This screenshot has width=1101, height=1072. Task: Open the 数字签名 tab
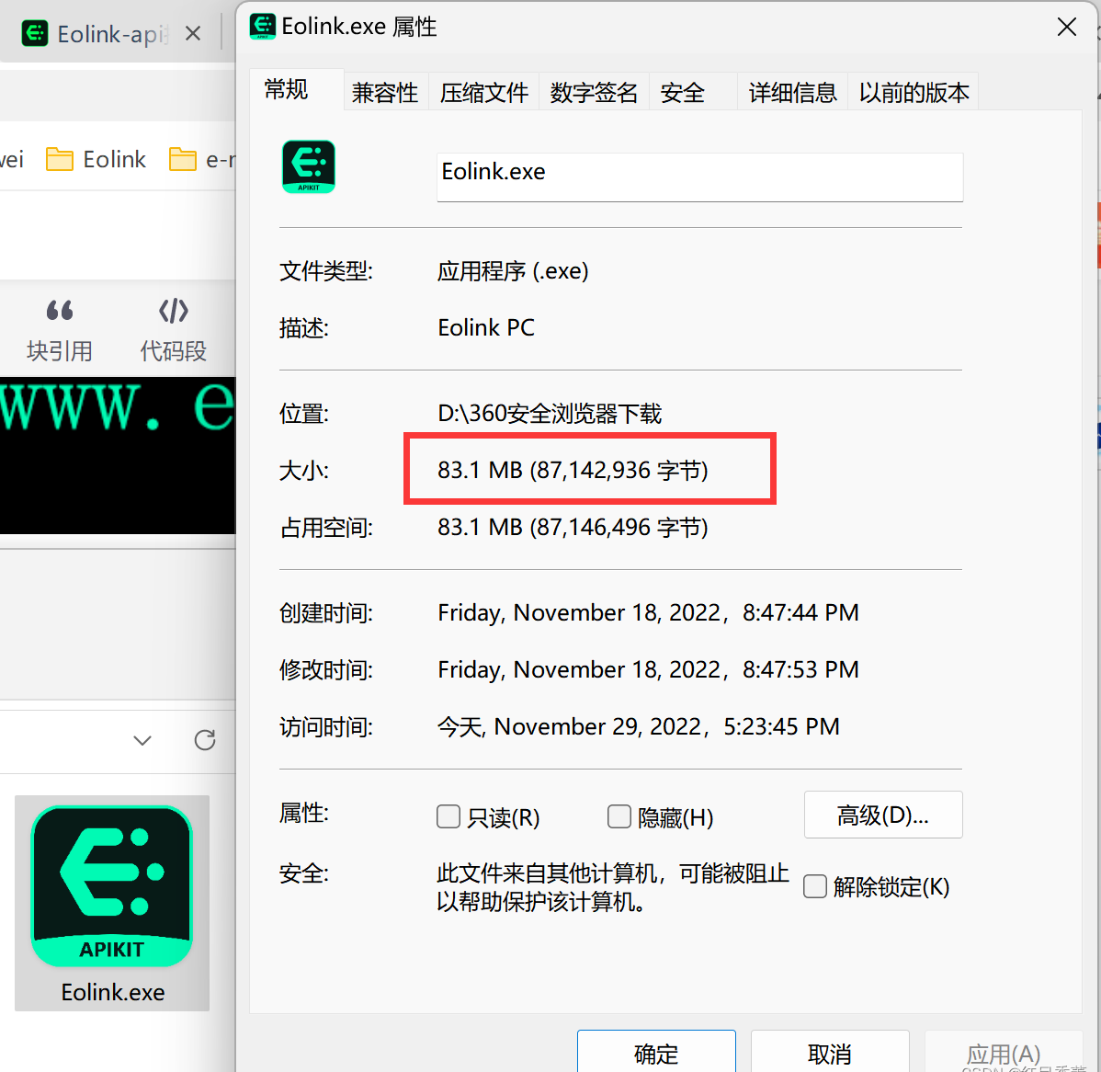point(594,91)
